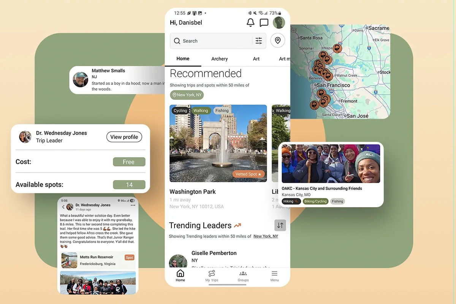
Task: Click the New York, NY location chip
Action: pos(187,95)
